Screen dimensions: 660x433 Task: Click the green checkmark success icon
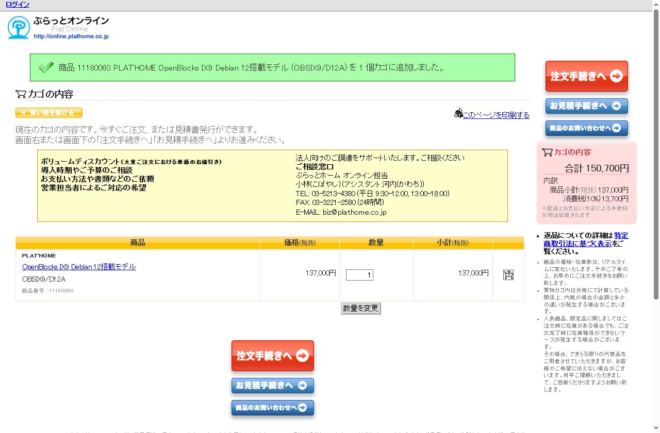coord(46,67)
